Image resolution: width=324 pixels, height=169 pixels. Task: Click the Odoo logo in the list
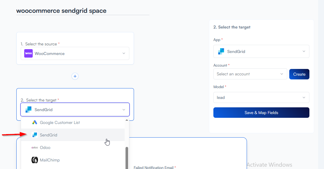pyautogui.click(x=35, y=147)
